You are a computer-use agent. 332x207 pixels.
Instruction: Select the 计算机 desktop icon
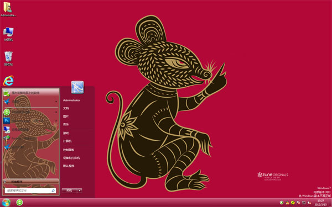8,34
